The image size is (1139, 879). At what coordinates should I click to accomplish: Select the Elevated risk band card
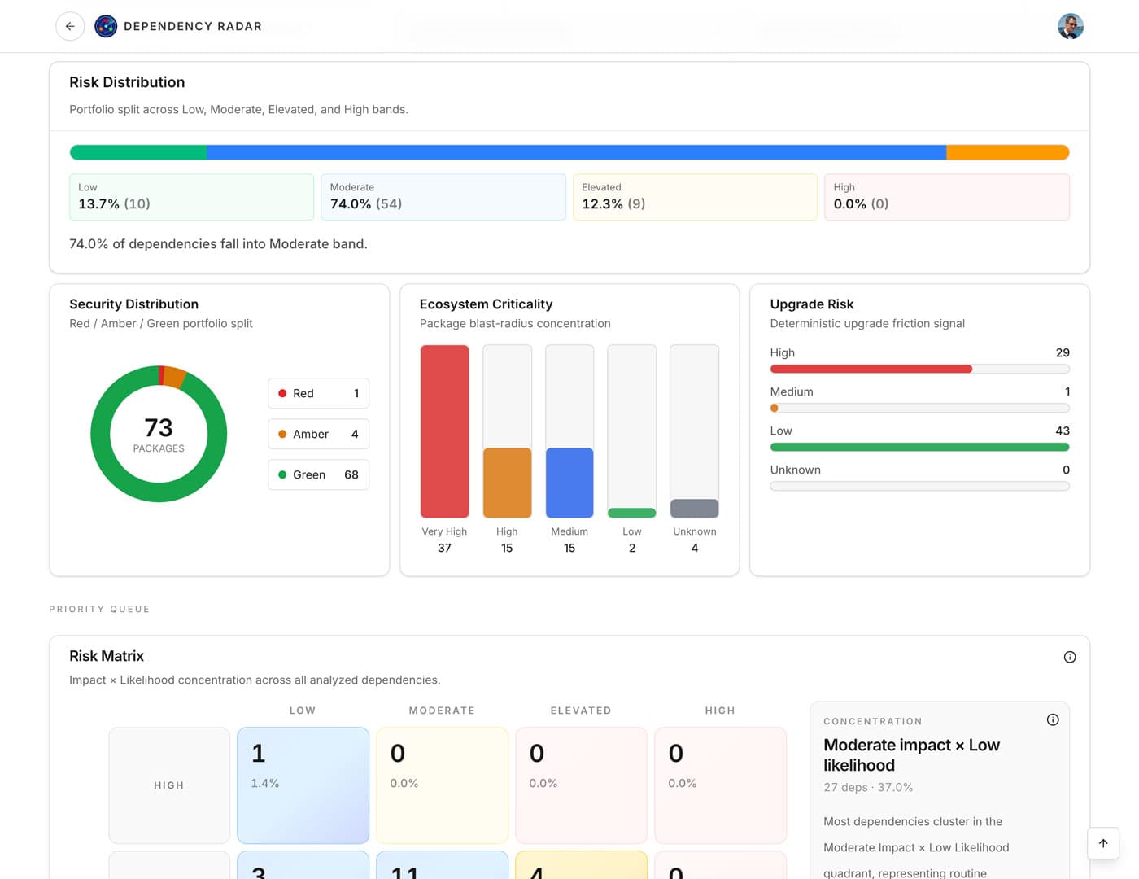[x=695, y=197]
